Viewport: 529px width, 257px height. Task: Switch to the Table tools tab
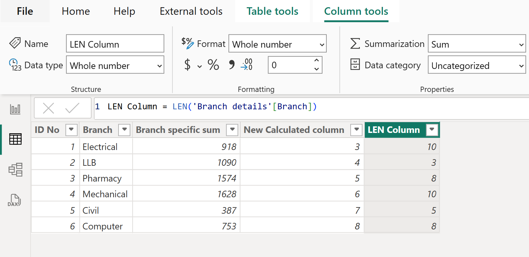[272, 11]
